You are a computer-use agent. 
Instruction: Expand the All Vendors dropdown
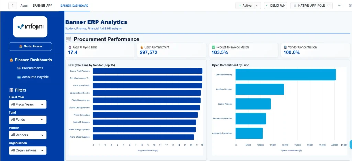pos(27,135)
